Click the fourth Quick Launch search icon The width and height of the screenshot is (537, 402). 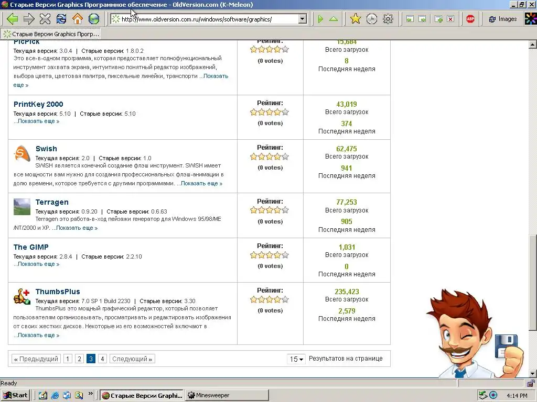(x=79, y=396)
